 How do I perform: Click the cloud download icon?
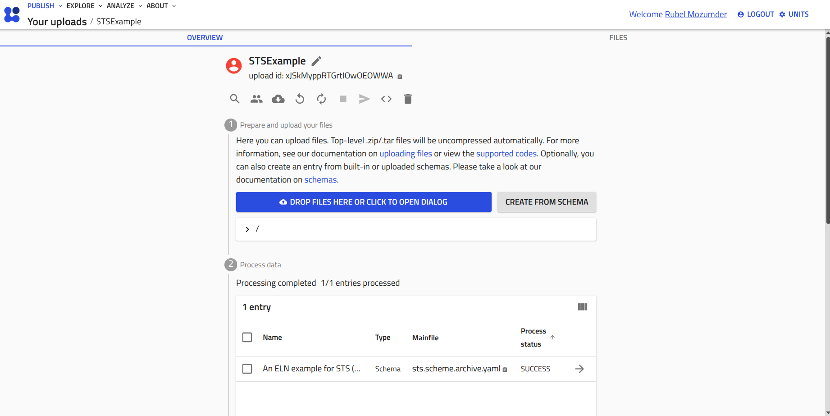(x=278, y=99)
